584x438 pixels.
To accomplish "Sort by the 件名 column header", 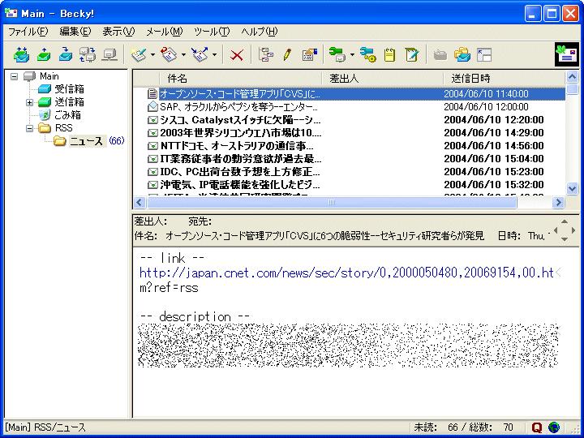I will tap(241, 78).
